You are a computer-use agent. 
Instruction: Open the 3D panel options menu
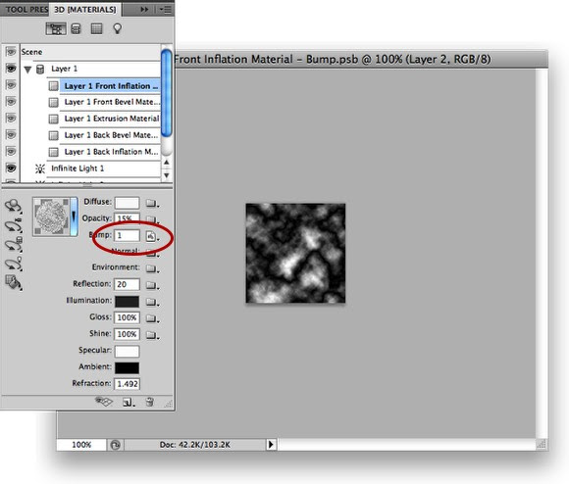[166, 10]
